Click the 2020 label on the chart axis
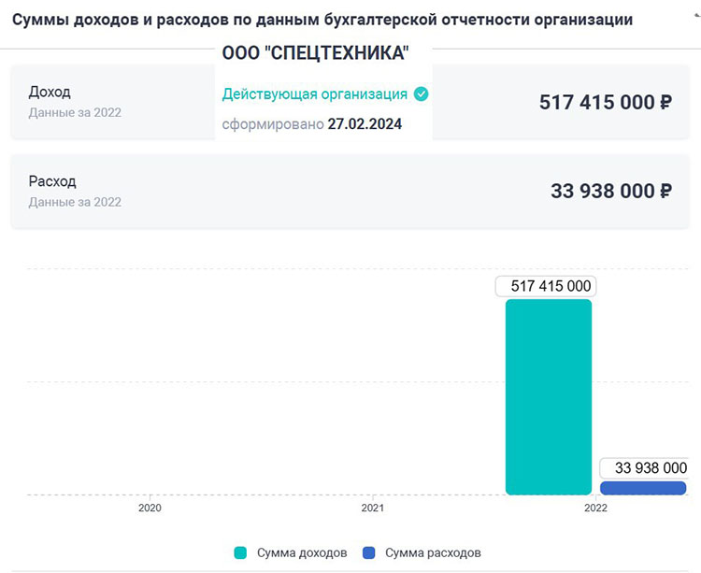701x573 pixels. [x=150, y=509]
